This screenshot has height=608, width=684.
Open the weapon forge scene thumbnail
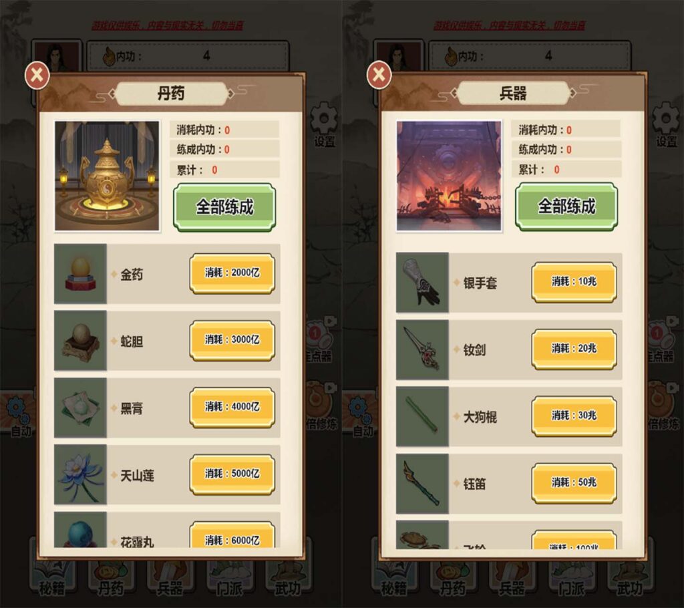449,176
